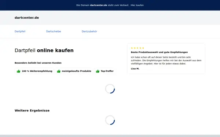
Task: Click the 'meistgekaufte Produkte' badge
Action: coord(74,71)
